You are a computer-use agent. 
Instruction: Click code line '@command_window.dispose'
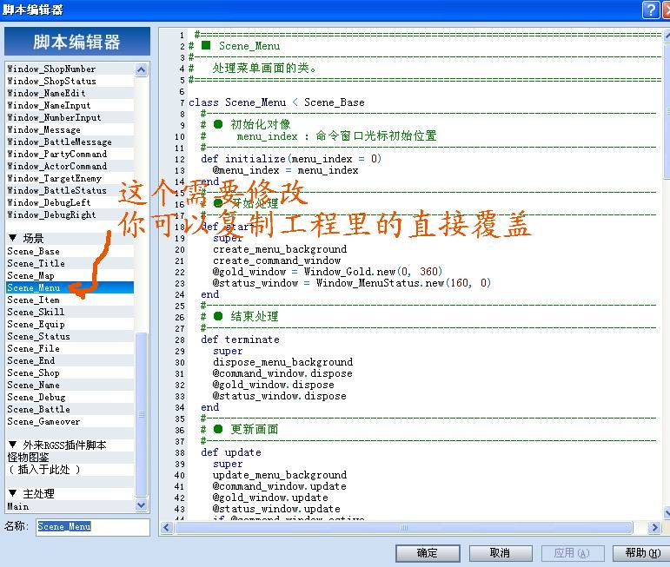(x=282, y=373)
